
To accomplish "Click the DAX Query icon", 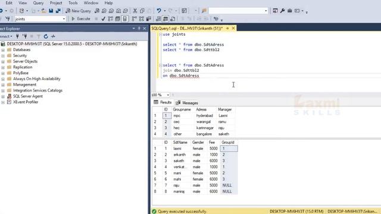I will 126,11.
